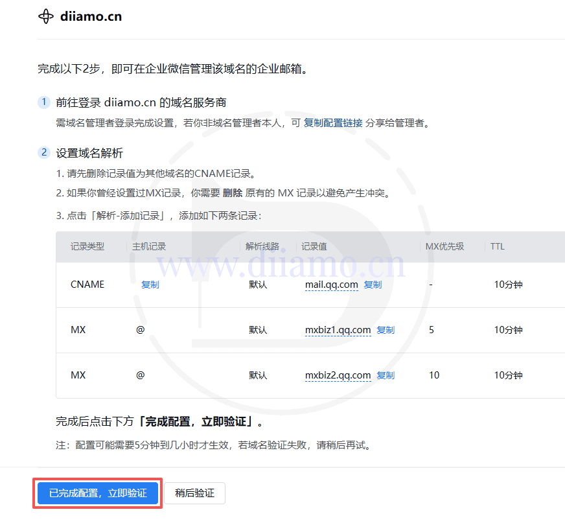Copy the mail.qq.com record value

(373, 285)
